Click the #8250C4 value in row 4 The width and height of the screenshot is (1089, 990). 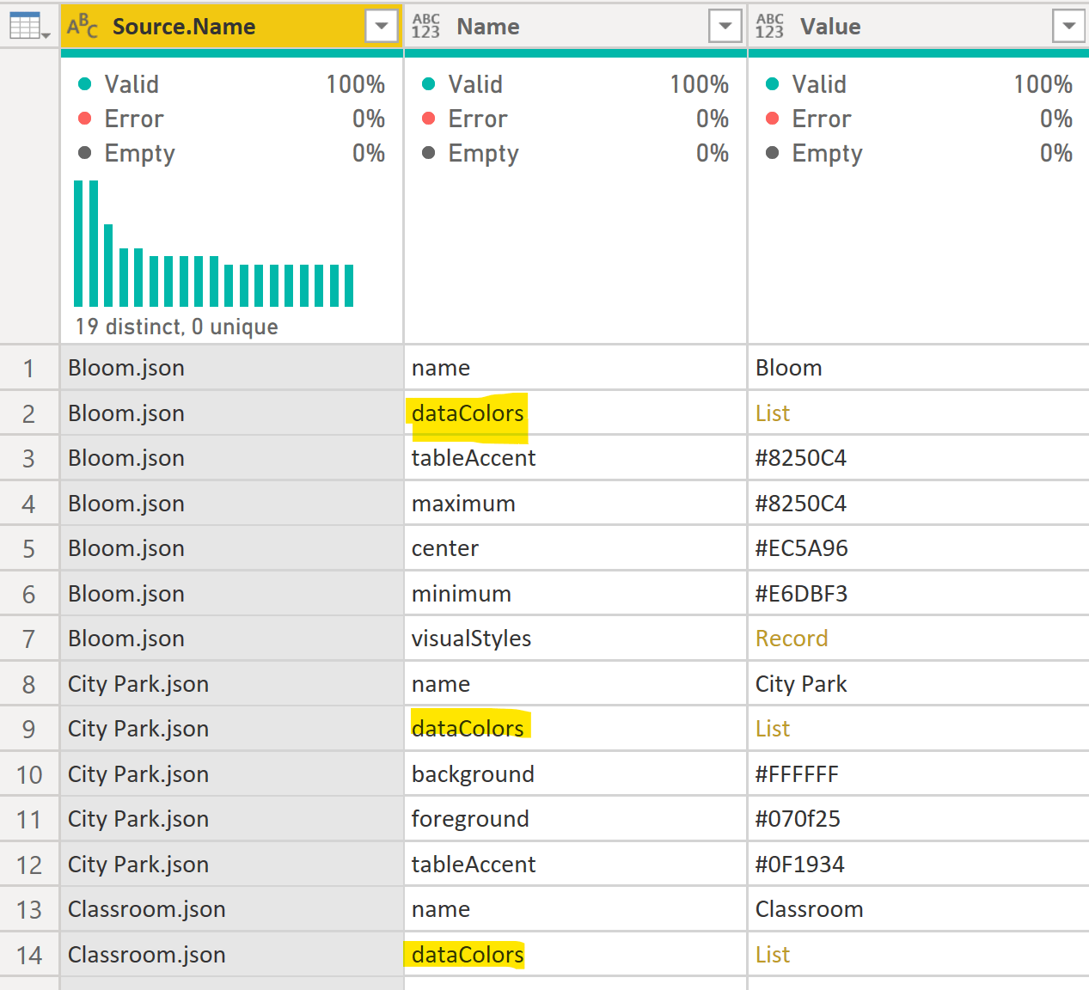pos(919,504)
